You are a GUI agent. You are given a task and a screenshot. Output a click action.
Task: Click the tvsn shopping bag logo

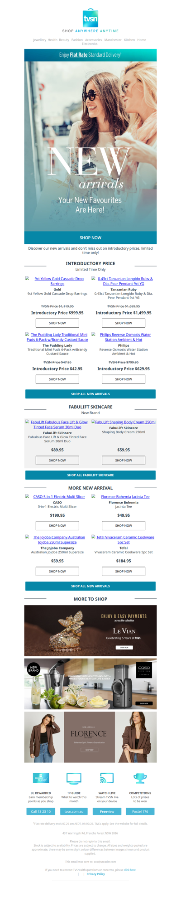(x=90, y=18)
